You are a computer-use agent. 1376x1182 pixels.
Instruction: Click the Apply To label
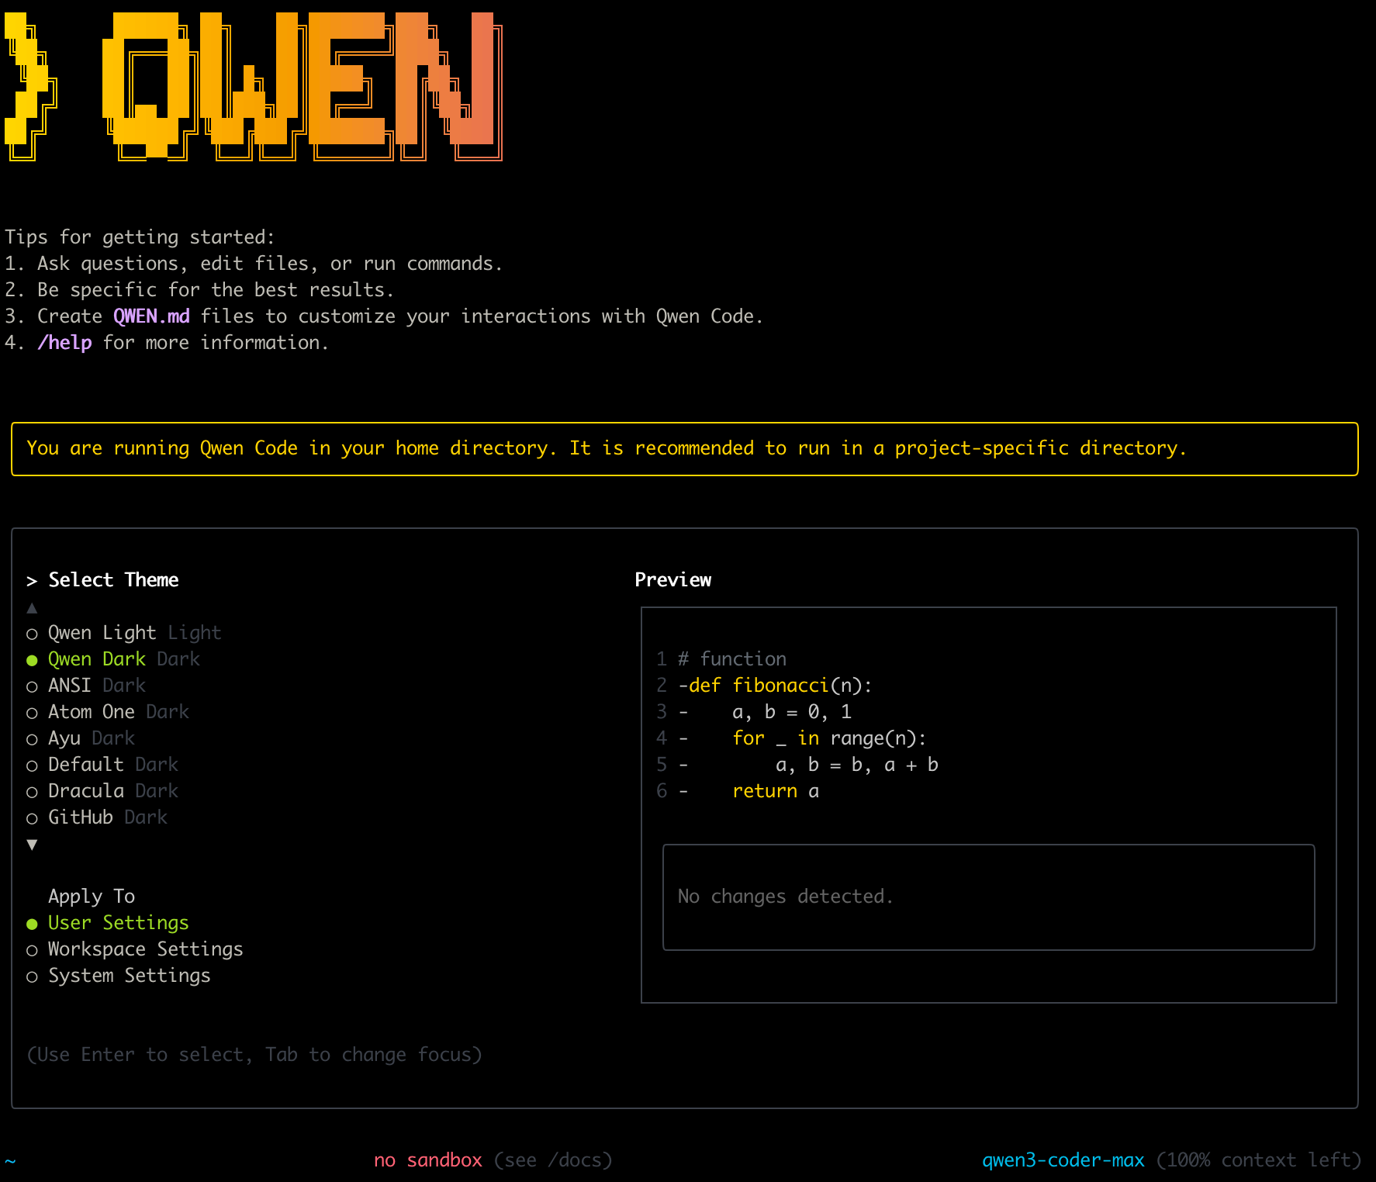[92, 897]
